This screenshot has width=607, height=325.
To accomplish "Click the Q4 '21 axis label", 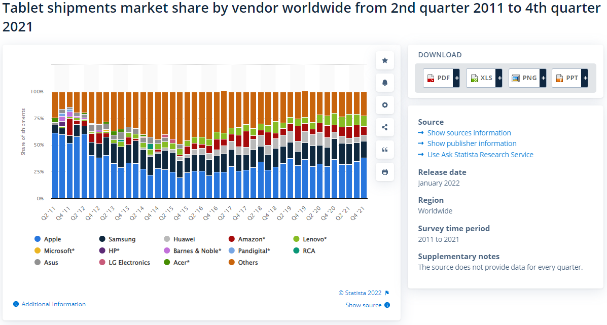I will click(358, 214).
